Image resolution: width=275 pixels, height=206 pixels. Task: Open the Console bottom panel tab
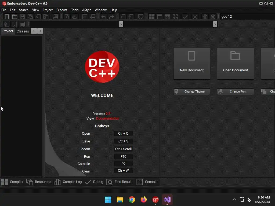coord(147,182)
